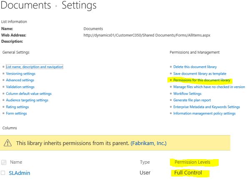
Task: Open Versioning settings
Action: 20,73
